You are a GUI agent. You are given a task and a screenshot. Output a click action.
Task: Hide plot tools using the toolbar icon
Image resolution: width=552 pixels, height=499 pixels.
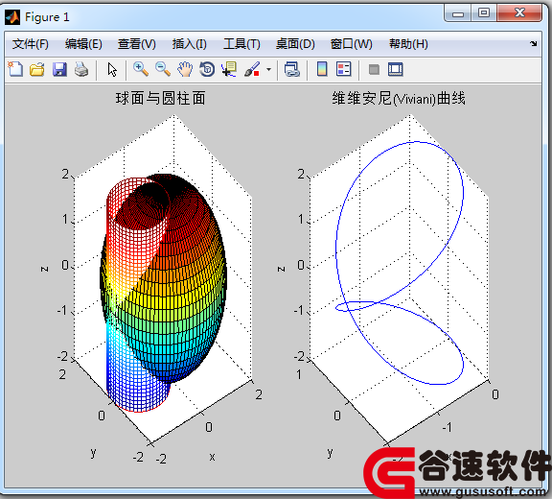[x=374, y=69]
